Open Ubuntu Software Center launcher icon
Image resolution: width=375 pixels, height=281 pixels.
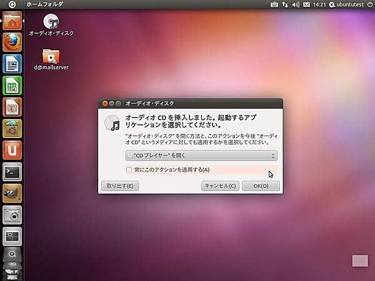[x=12, y=129]
